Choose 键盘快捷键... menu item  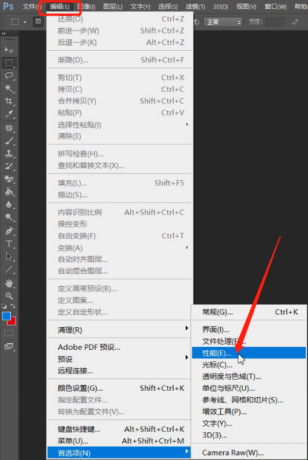(118, 429)
